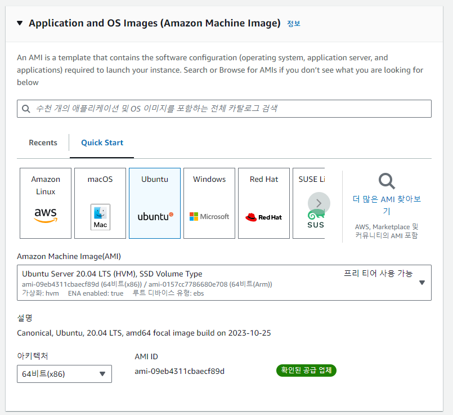Switch to the Quick Start tab
Image resolution: width=453 pixels, height=415 pixels.
click(x=102, y=142)
